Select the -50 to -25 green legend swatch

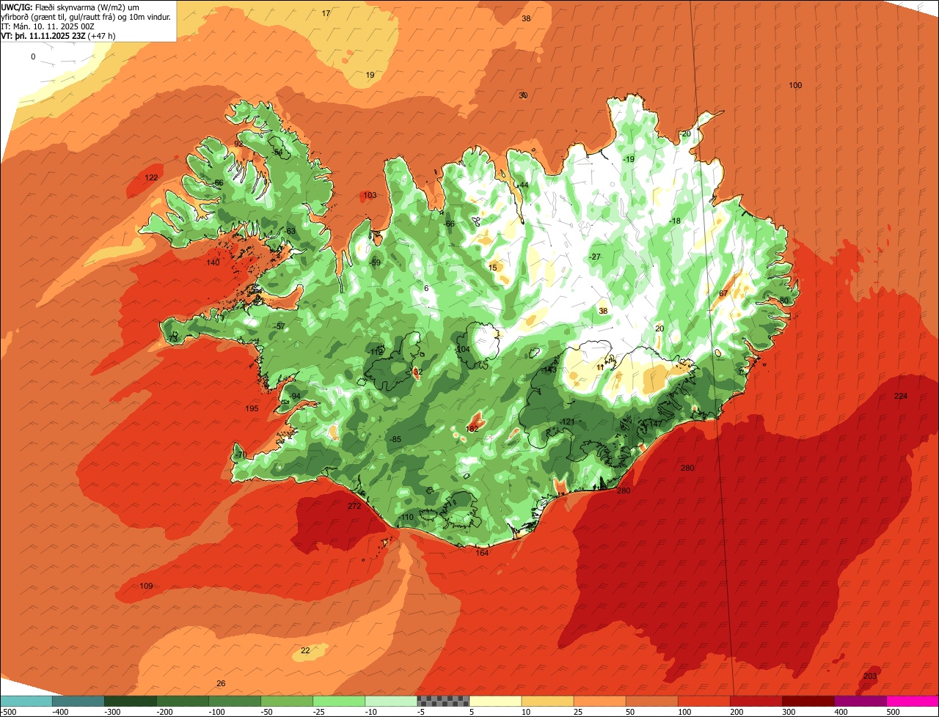[286, 700]
